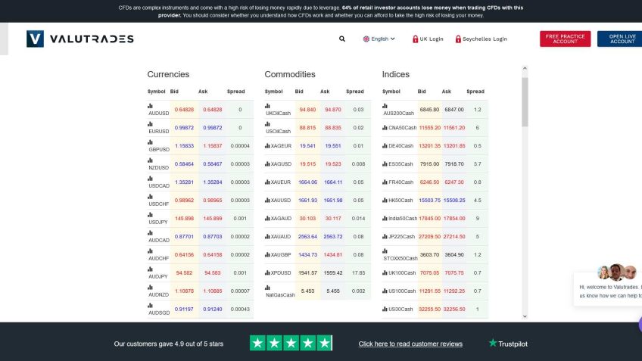
Task: Click the chart icon beside US30Cash
Action: (x=385, y=309)
